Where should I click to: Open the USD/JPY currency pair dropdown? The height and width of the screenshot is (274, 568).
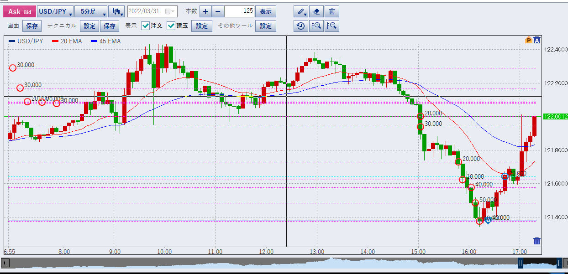[55, 11]
